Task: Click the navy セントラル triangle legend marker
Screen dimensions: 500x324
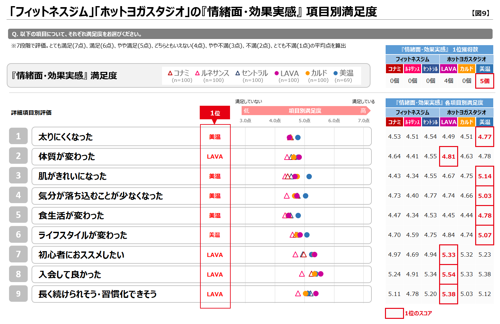Action: pyautogui.click(x=238, y=73)
